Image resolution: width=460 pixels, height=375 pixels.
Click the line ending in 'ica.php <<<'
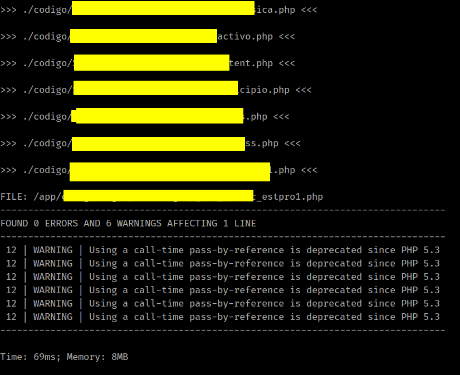point(159,9)
